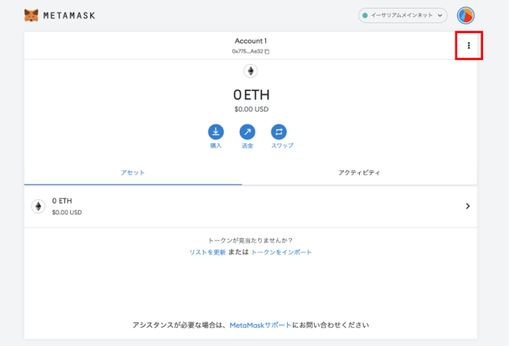Click the METAMASK wordmark text
This screenshot has height=346, width=509.
coord(70,15)
